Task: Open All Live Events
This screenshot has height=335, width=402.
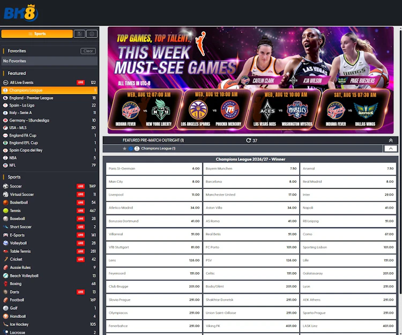Action: [49, 83]
